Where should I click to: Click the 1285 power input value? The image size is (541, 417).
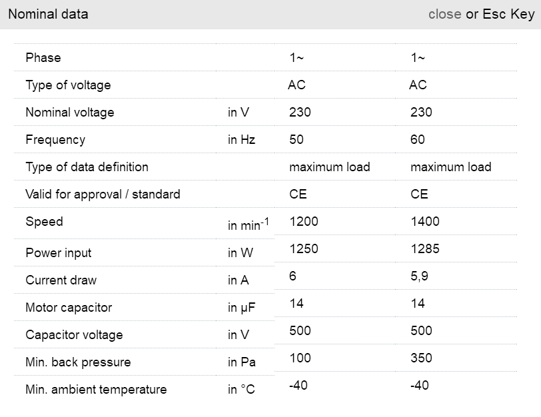[425, 249]
